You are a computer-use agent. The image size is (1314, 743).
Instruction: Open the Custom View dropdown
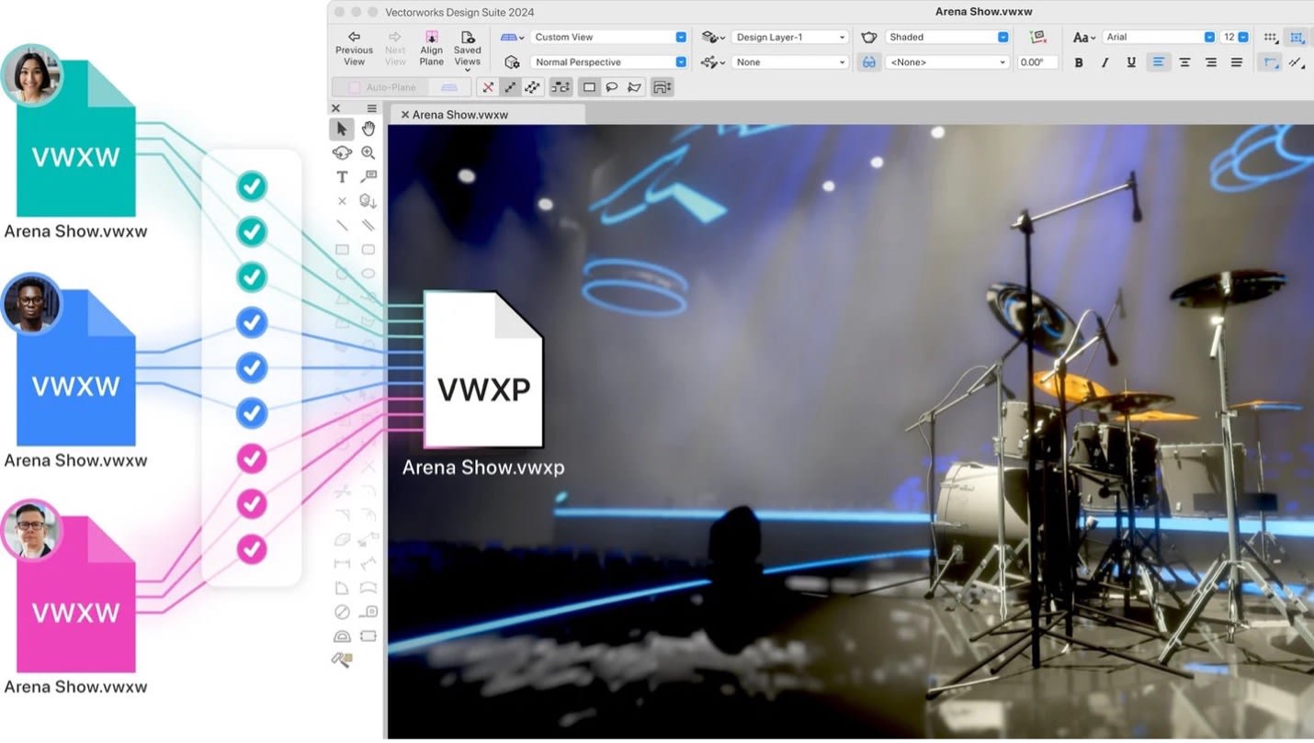608,37
